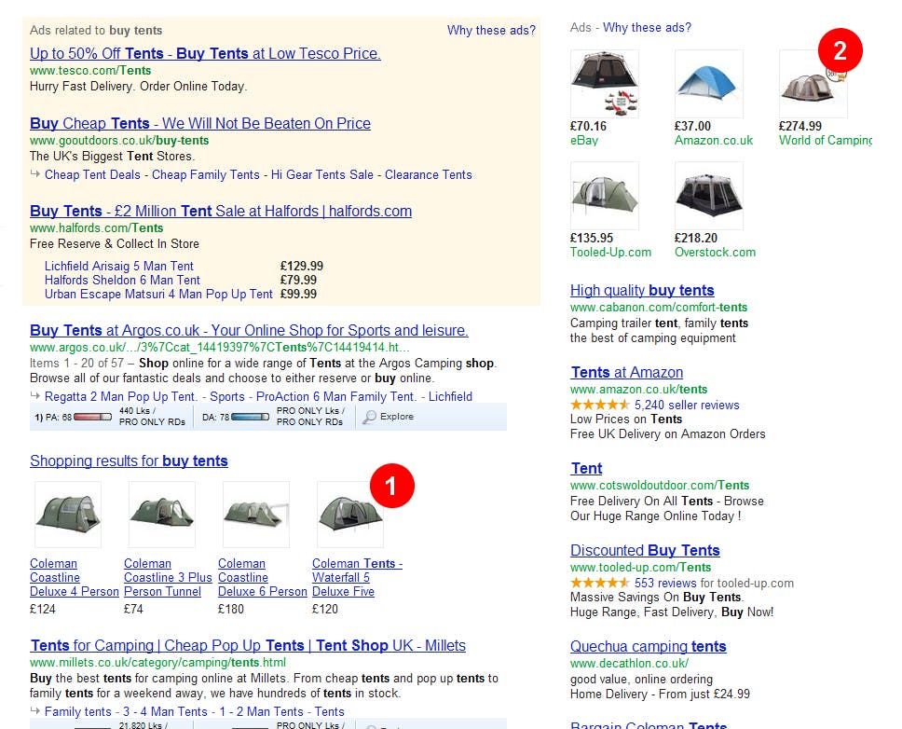Open the blue Amazon.co.uk tent thumbnail
This screenshot has width=902, height=729.
tap(709, 83)
